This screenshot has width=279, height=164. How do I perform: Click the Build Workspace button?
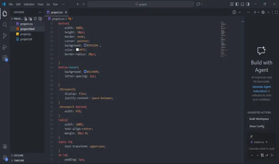259,119
